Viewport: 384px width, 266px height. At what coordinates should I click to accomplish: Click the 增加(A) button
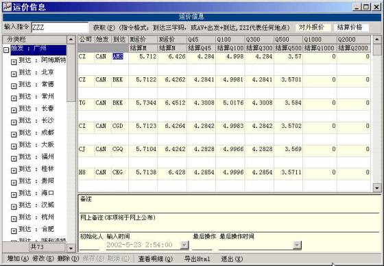point(18,258)
